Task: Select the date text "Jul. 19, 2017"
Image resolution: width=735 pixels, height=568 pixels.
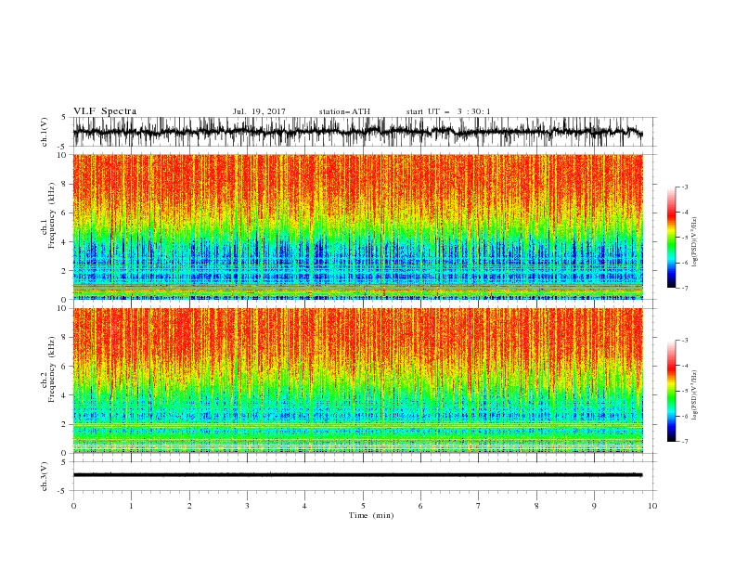Action: [259, 111]
